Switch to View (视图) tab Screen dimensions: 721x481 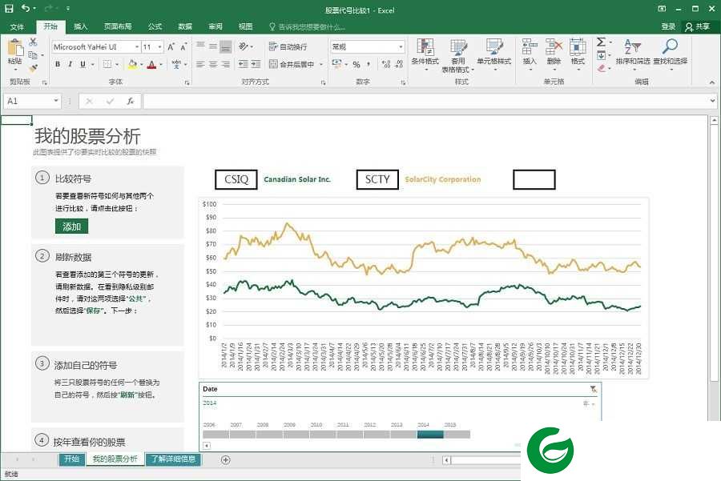[x=245, y=26]
